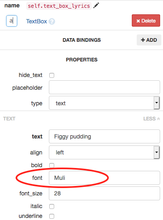Click the TextBox component type icon
Viewport: 163px width, 220px height.
tap(11, 21)
